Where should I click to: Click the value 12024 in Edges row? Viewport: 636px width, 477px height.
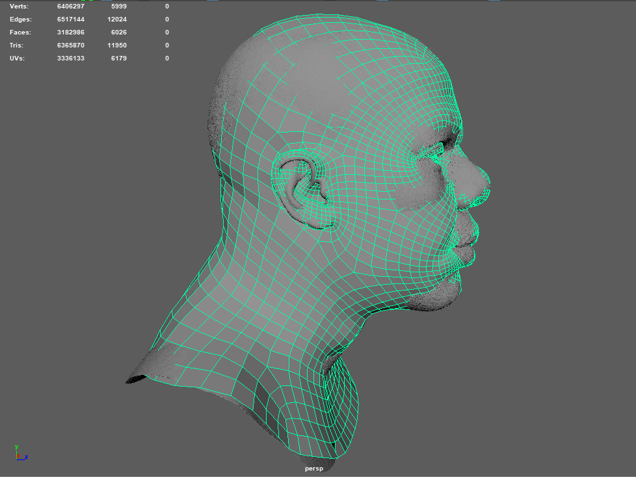point(117,19)
